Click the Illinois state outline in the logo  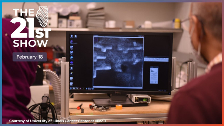pyautogui.click(x=42, y=17)
